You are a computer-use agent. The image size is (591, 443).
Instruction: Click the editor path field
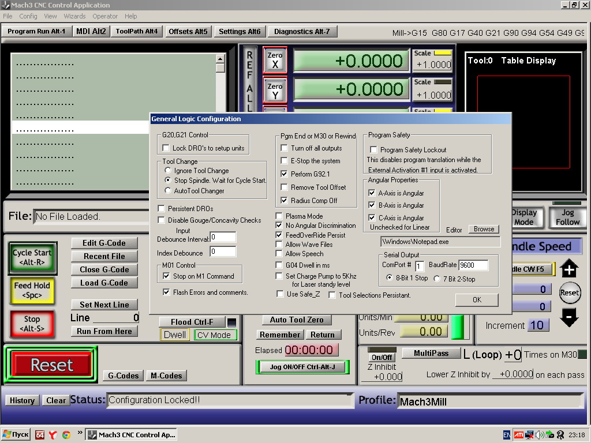tap(440, 242)
